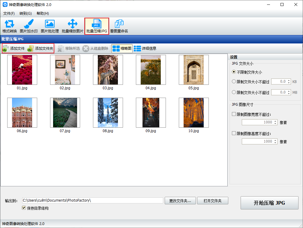The height and width of the screenshot is (228, 303).
Task: Click 更改文件夹... button
Action: tap(180, 200)
